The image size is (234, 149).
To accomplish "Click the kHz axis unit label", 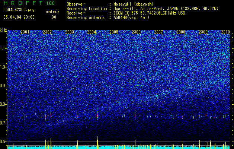I will tap(3, 30).
